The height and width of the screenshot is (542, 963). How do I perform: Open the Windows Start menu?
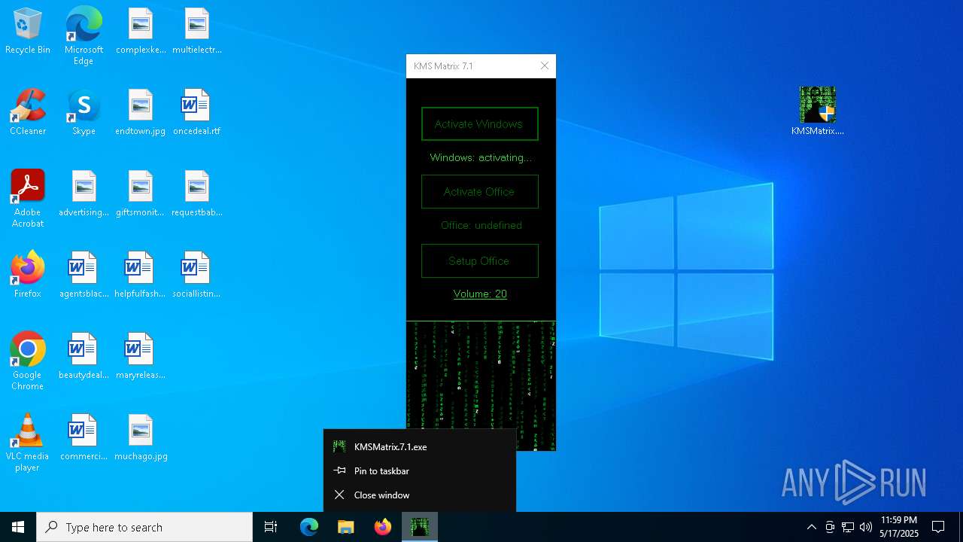[x=18, y=527]
